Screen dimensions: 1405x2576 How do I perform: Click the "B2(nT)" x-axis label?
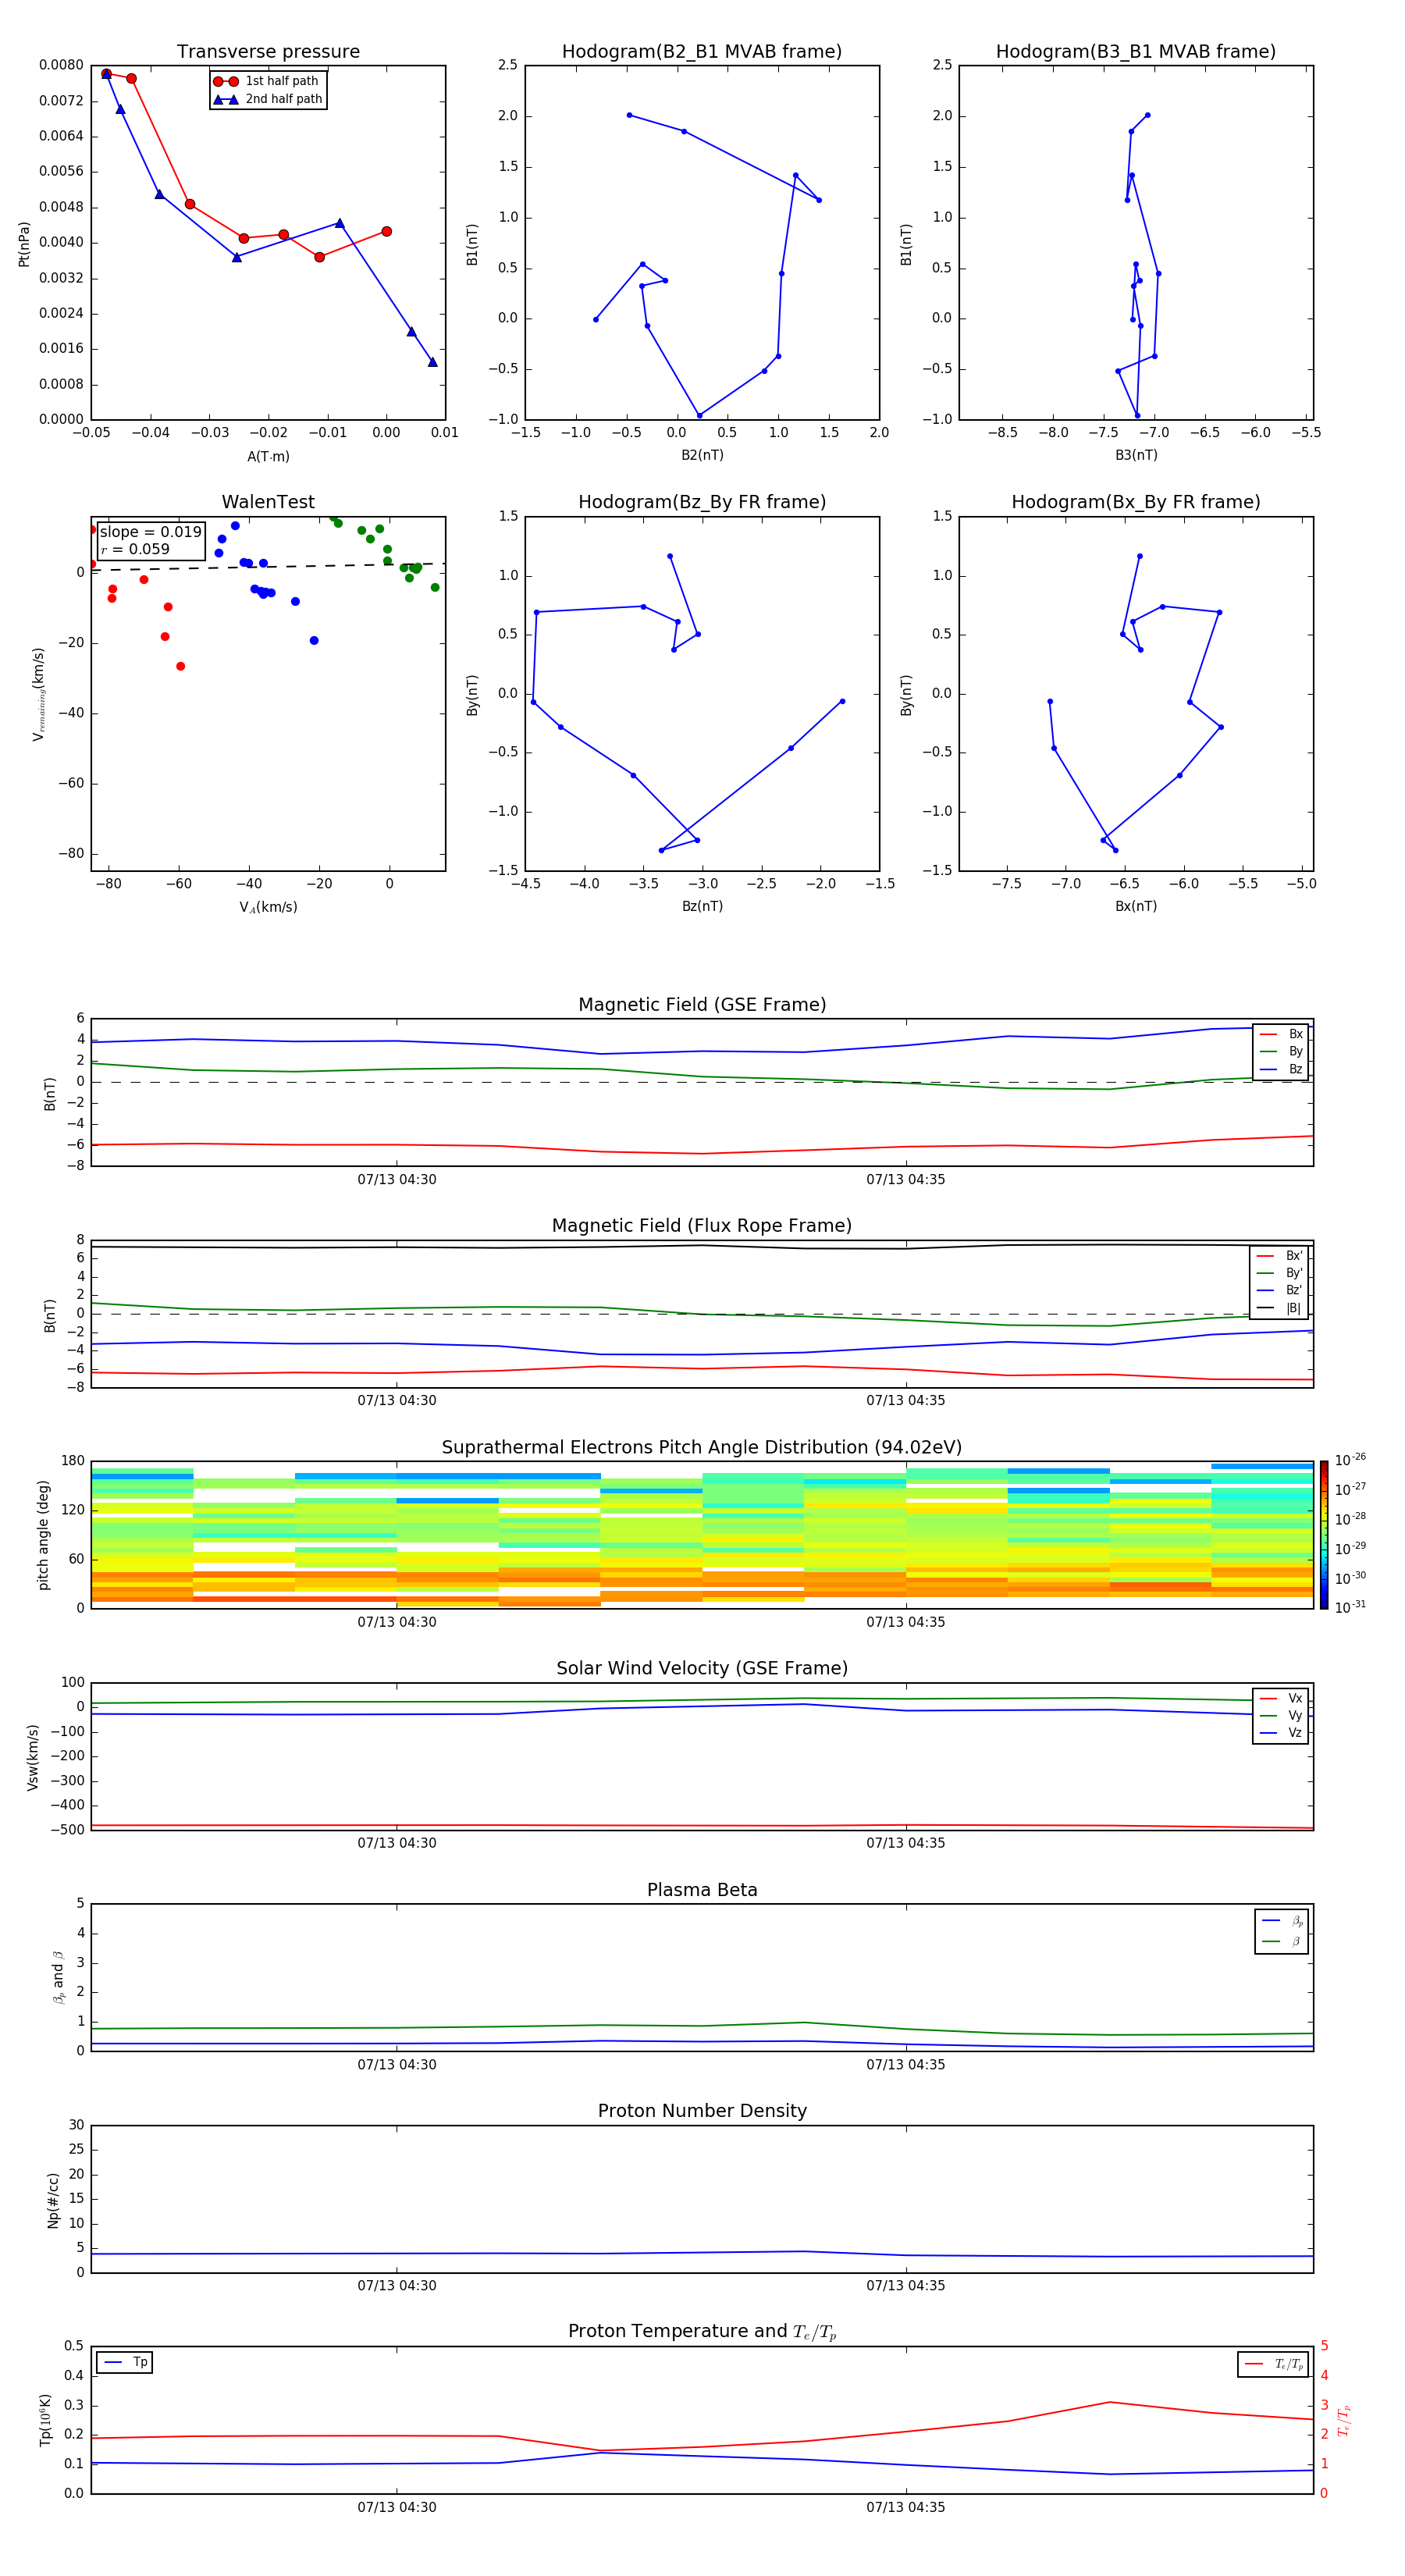click(702, 455)
